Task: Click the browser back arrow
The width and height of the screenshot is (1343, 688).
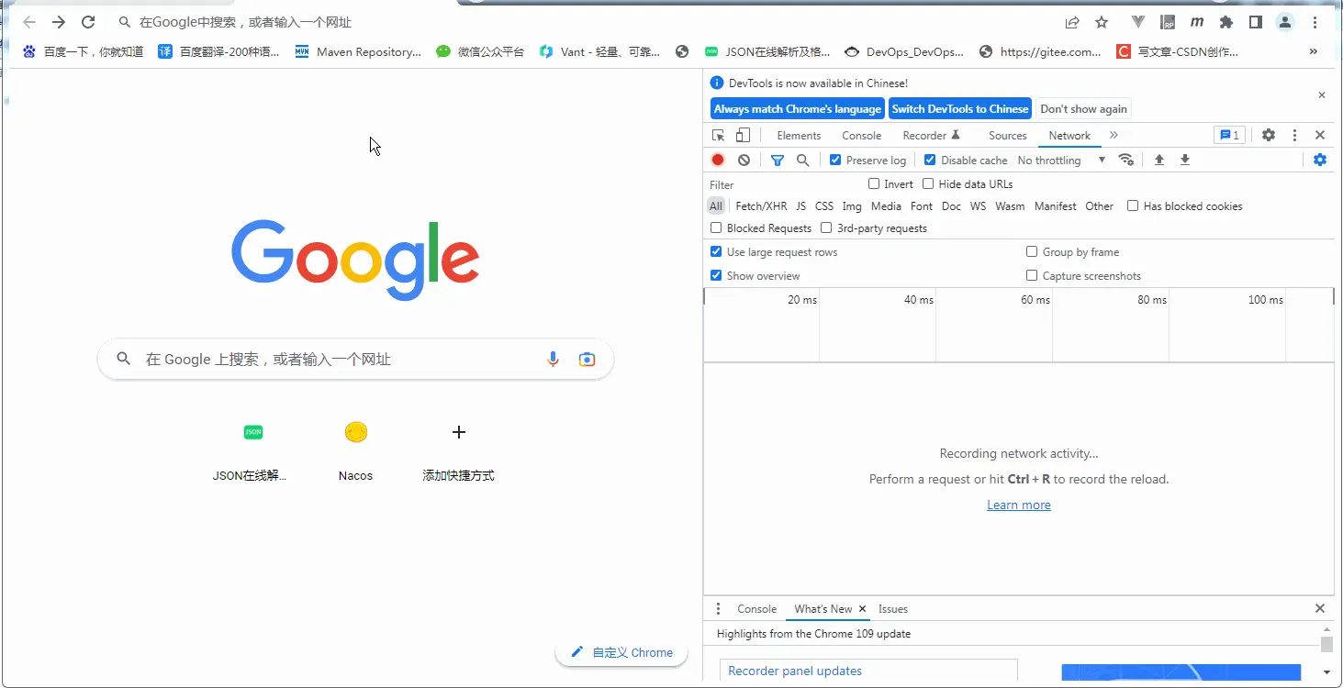Action: pos(29,22)
